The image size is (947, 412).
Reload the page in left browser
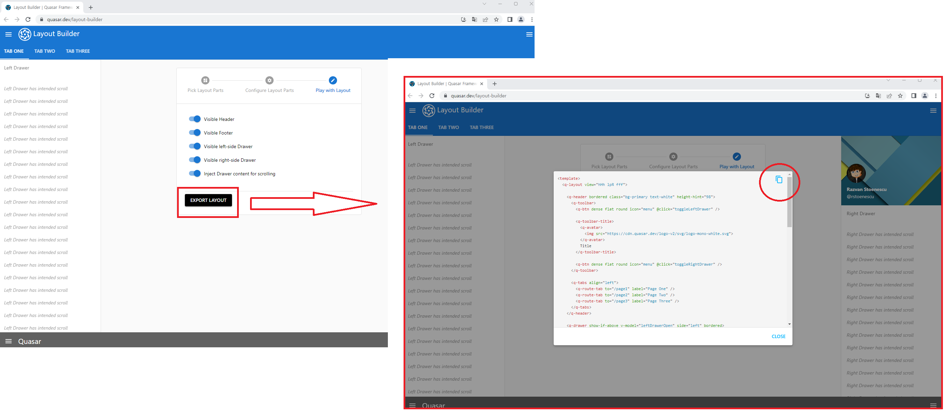pyautogui.click(x=28, y=19)
